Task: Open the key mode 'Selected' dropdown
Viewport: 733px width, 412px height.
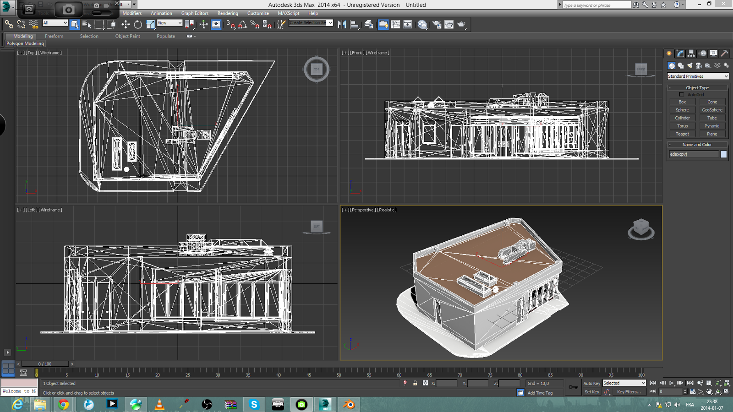Action: click(624, 383)
